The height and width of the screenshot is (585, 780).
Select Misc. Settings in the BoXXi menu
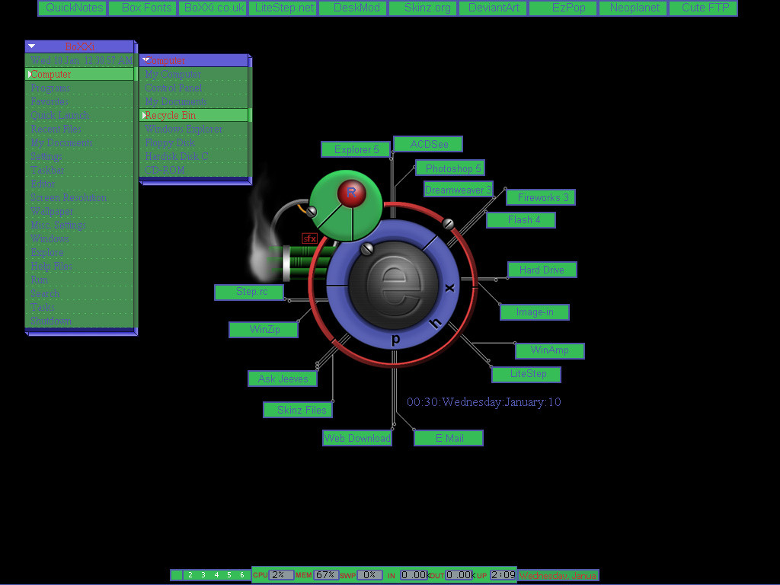coord(79,225)
